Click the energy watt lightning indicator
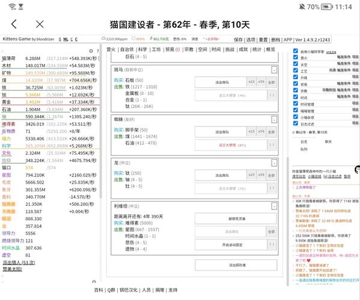 click(x=159, y=39)
